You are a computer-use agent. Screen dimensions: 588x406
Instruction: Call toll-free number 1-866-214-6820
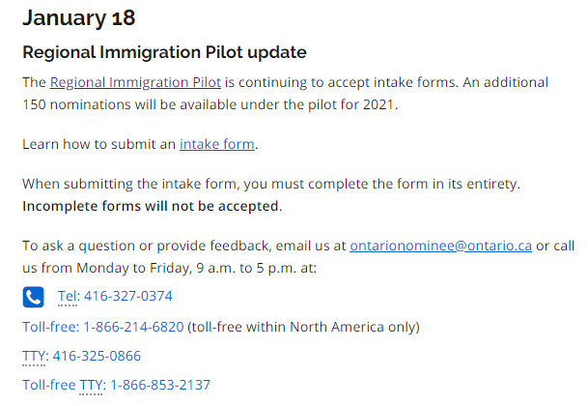[133, 327]
